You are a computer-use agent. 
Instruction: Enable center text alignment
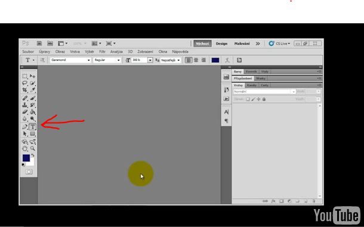(196, 60)
